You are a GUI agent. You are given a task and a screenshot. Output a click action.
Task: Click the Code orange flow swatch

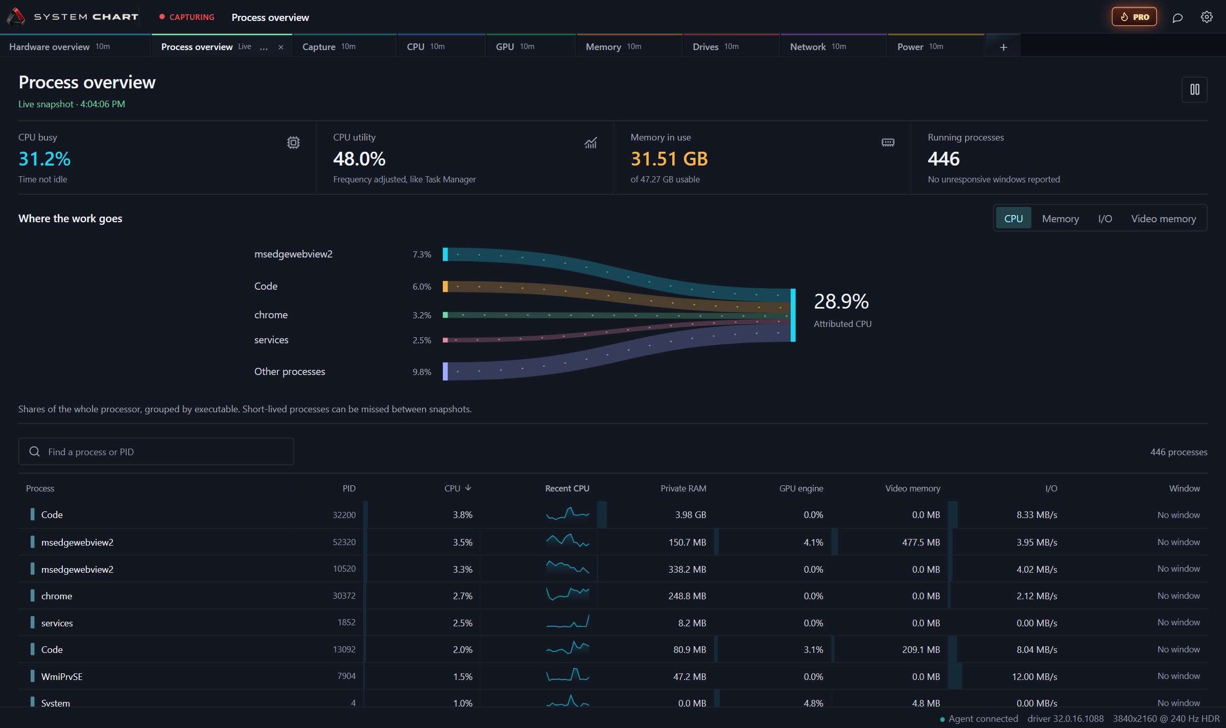coord(445,287)
